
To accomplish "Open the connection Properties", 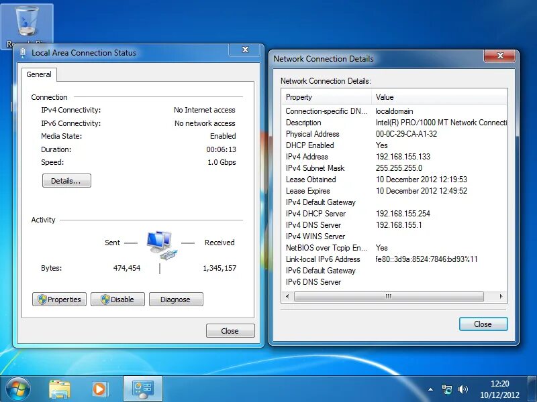I will click(59, 299).
